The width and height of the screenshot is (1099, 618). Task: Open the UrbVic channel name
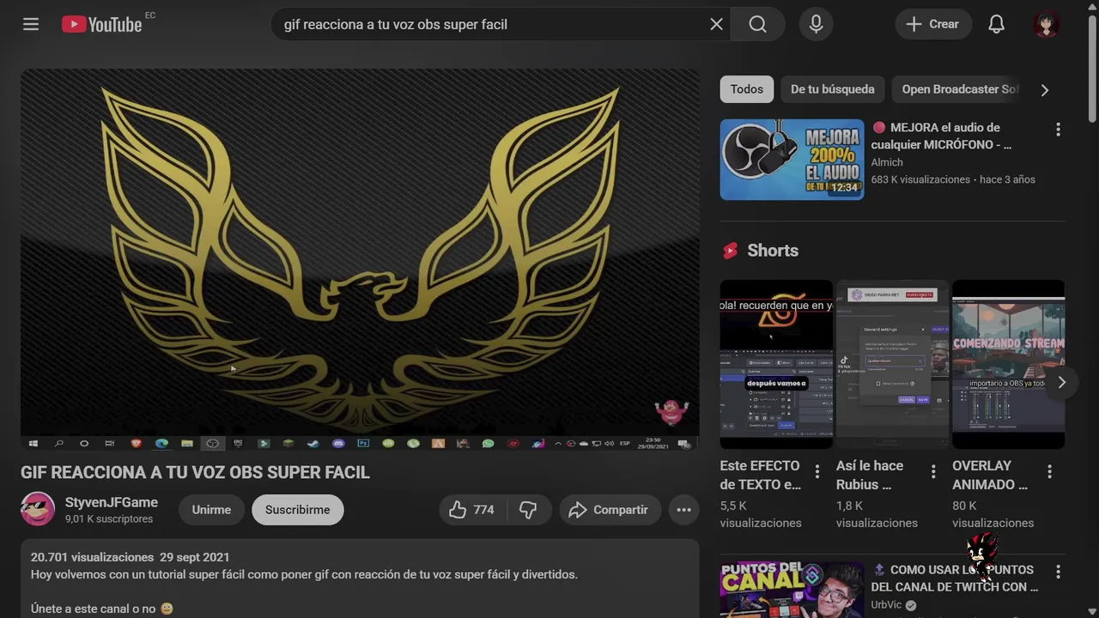pos(886,604)
